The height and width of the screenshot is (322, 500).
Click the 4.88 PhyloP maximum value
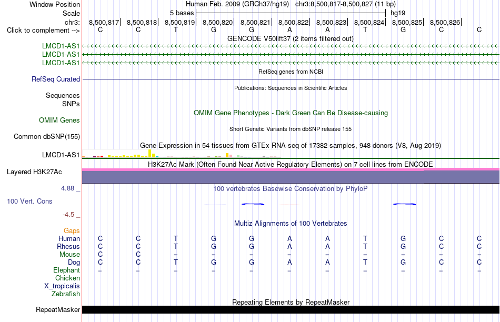coord(67,188)
